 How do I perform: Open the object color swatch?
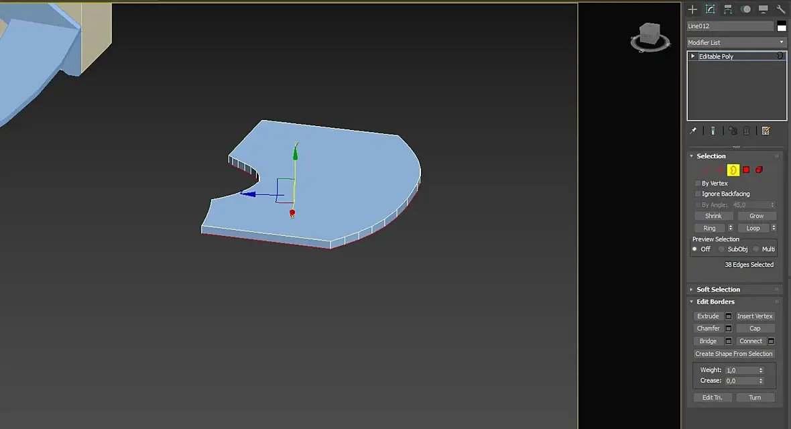coord(782,26)
